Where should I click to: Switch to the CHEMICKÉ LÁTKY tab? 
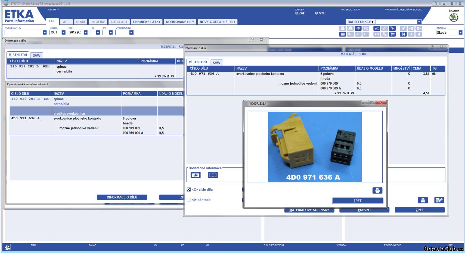coord(146,22)
